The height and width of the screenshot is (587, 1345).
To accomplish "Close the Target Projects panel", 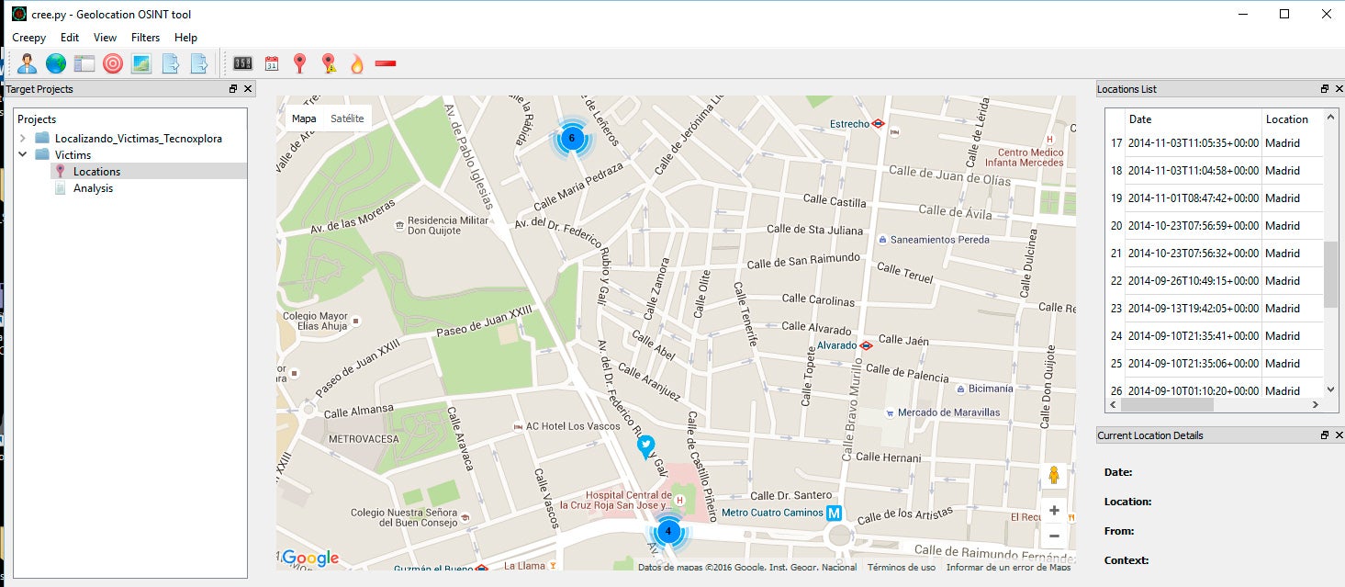I will 248,89.
